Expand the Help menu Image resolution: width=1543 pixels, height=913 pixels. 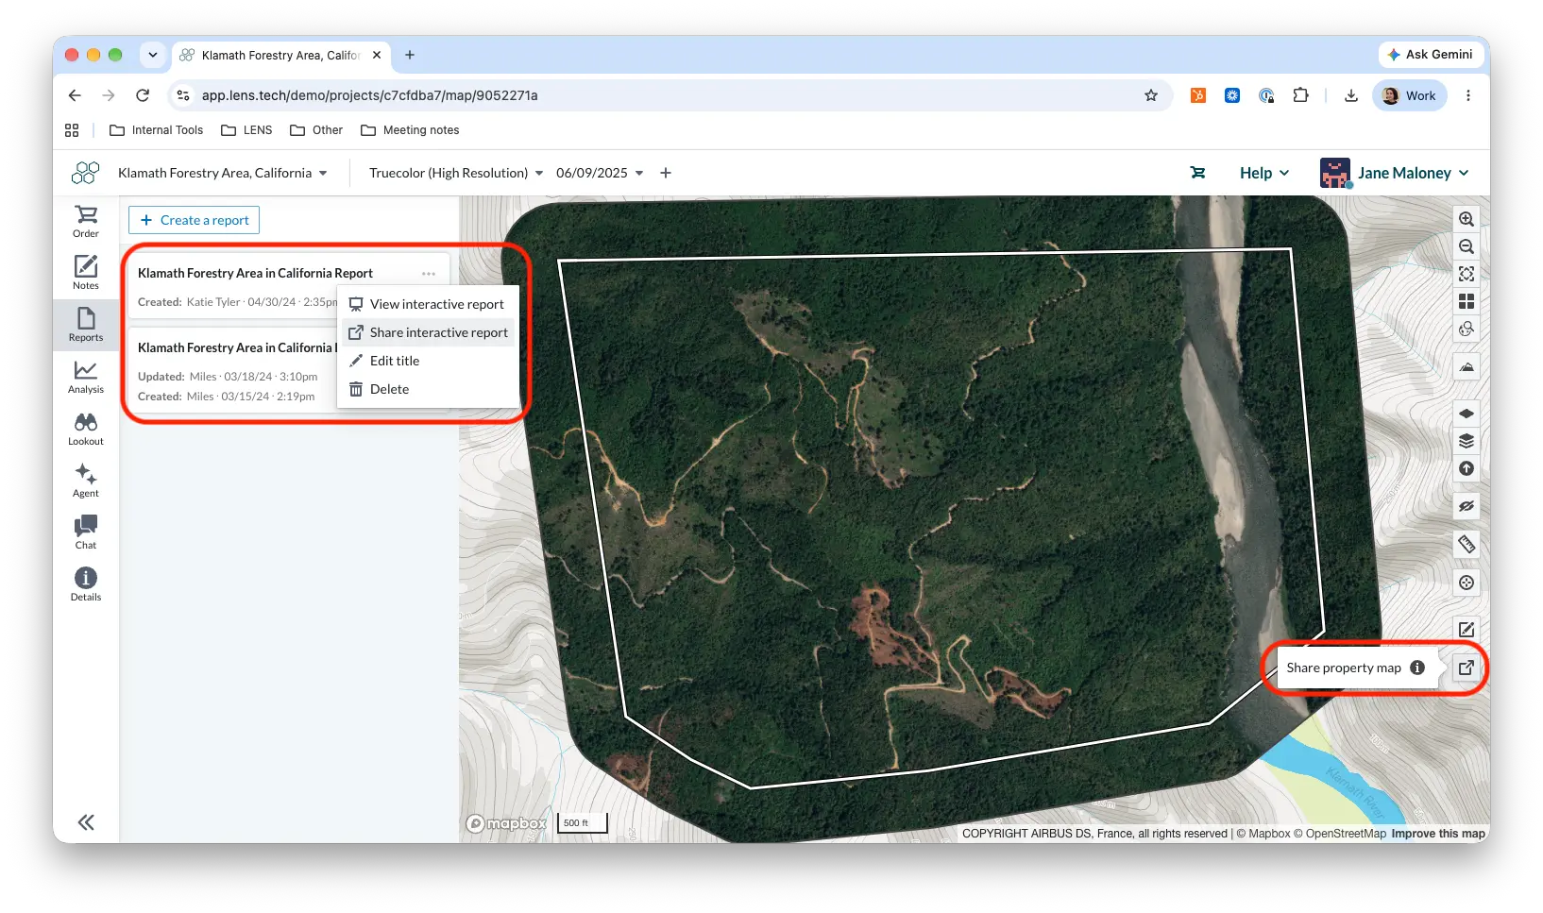coord(1264,173)
